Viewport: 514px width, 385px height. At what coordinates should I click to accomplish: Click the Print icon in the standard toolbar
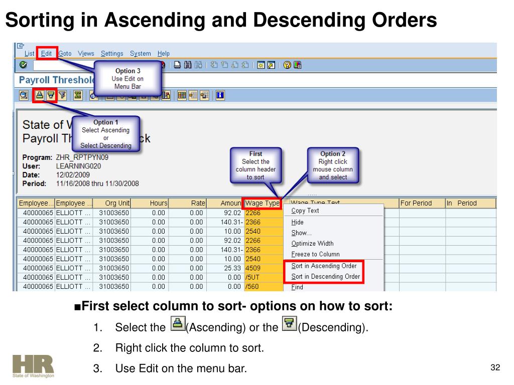point(177,65)
